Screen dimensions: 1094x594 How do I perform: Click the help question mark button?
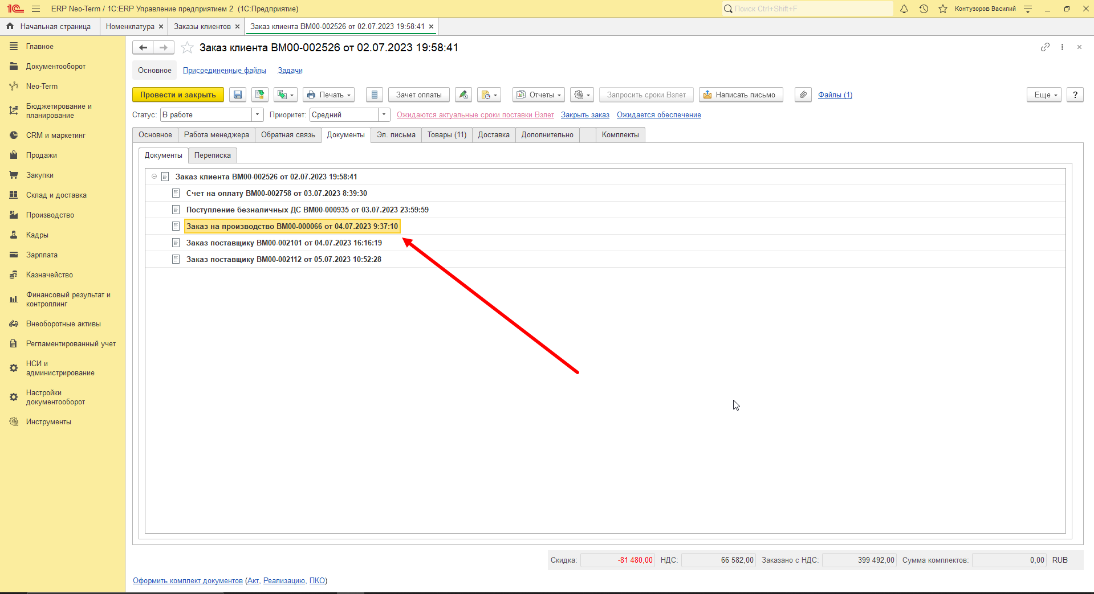(x=1075, y=95)
